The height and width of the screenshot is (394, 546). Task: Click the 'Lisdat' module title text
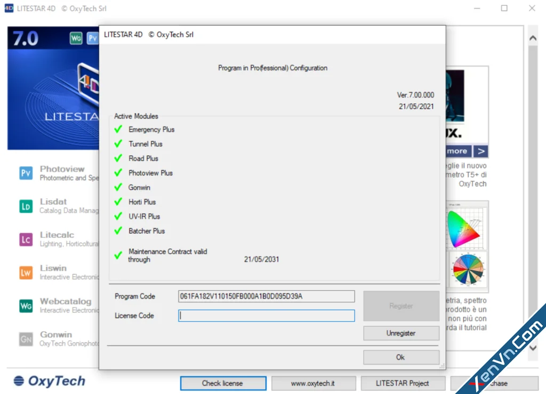coord(53,202)
